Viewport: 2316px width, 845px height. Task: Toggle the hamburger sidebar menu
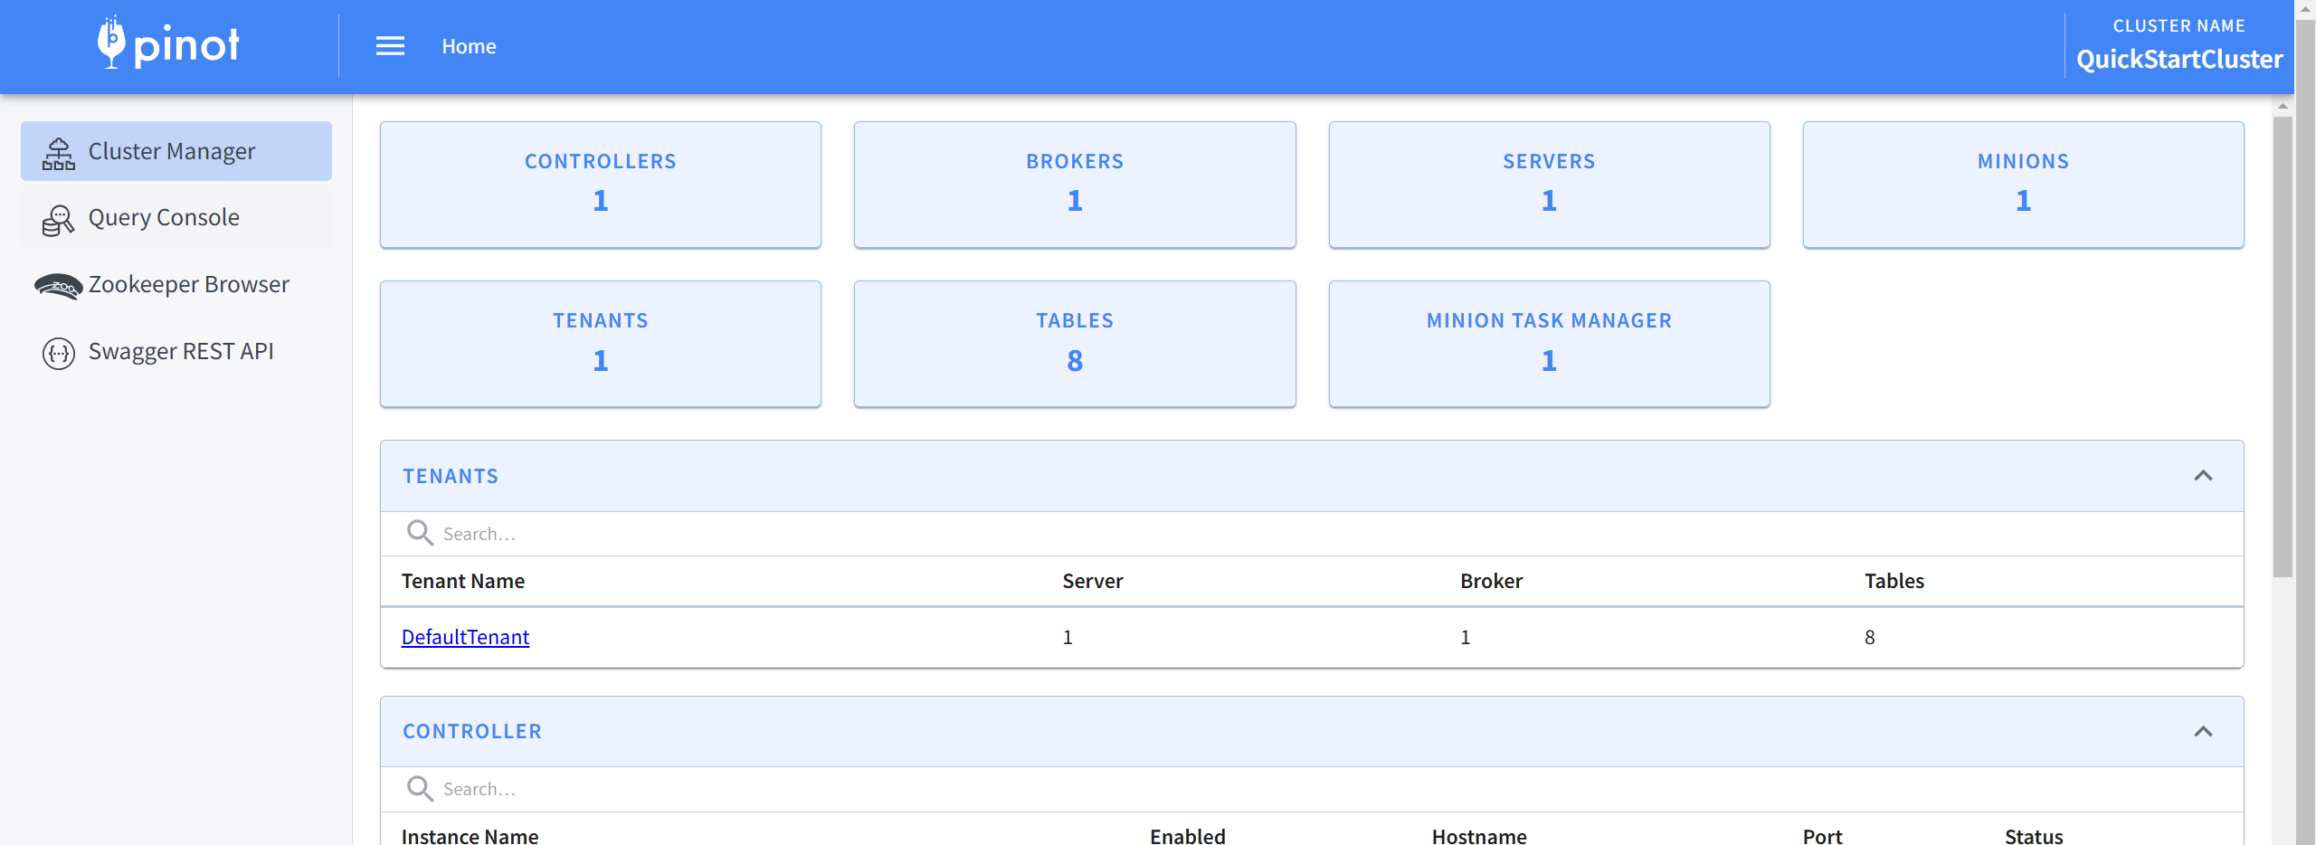(390, 46)
